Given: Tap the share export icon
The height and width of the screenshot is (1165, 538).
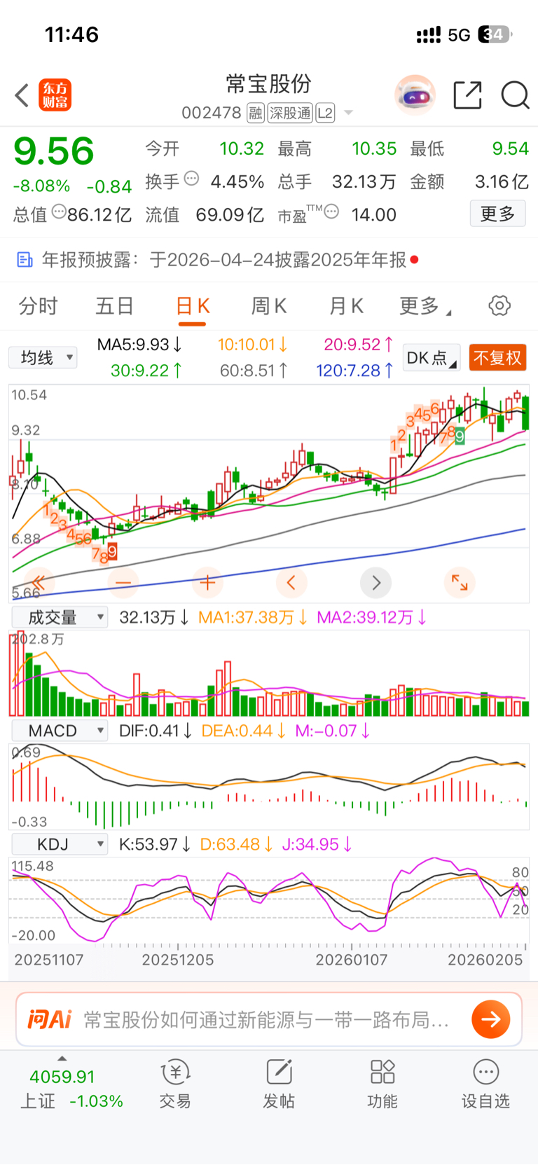Looking at the screenshot, I should [x=468, y=95].
